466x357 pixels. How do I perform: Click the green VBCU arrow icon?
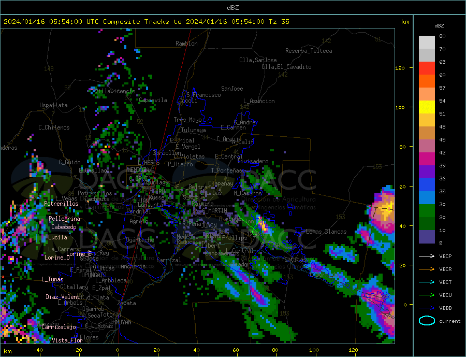click(427, 295)
